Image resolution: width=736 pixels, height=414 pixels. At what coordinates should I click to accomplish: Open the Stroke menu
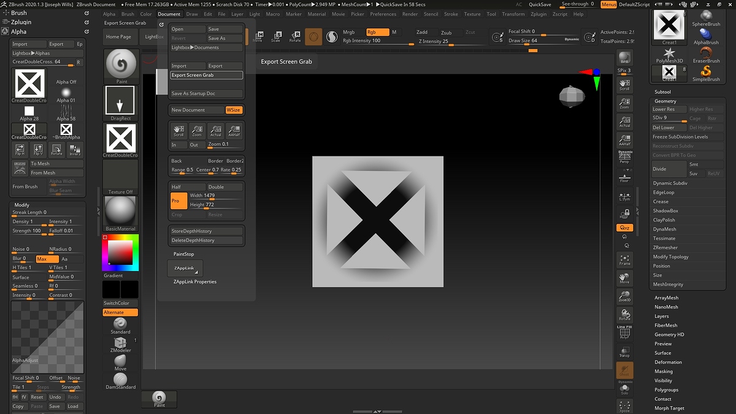coord(451,13)
